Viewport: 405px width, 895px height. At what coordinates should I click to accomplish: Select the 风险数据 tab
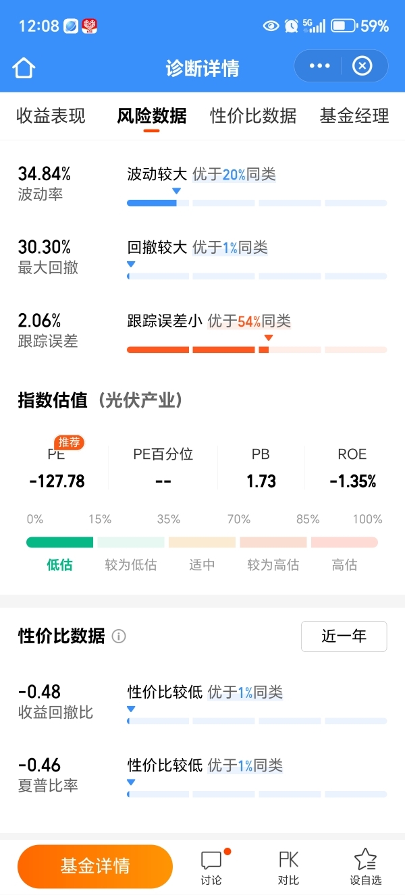pos(151,116)
